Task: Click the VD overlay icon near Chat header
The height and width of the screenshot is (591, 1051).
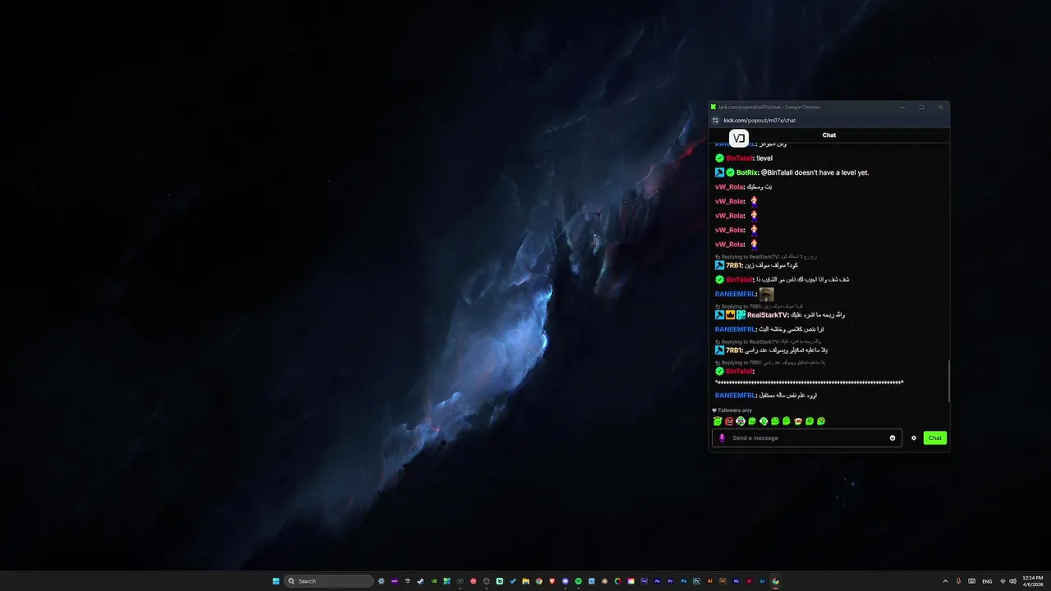Action: point(739,138)
